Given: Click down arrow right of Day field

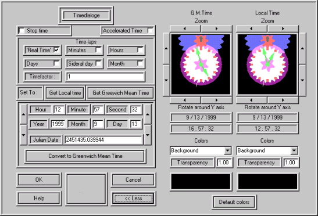Looking at the screenshot, I should coord(148,135).
